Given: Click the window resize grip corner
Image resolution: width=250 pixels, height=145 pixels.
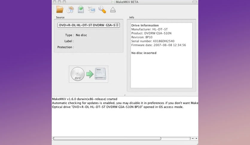Looking at the screenshot, I should (x=197, y=144).
